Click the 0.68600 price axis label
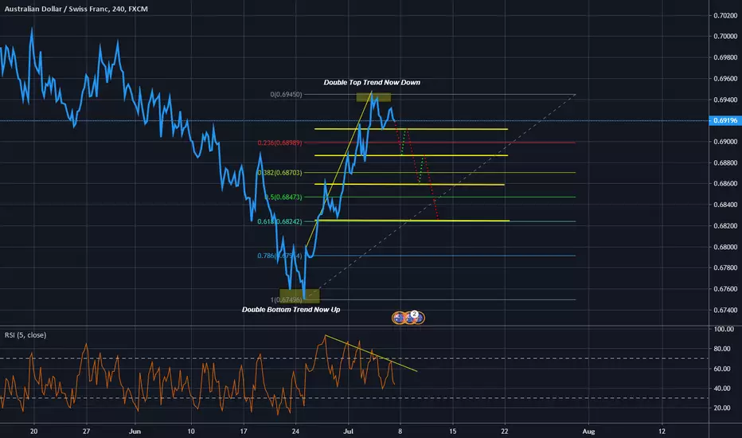This screenshot has height=438, width=742. 725,184
